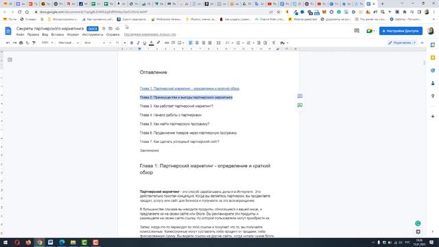Screen dimensions: 439x247
Task: Decrease the font size
Action: (x=110, y=43)
